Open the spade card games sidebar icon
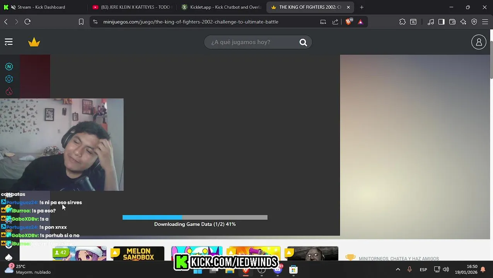The image size is (493, 278). (x=9, y=257)
